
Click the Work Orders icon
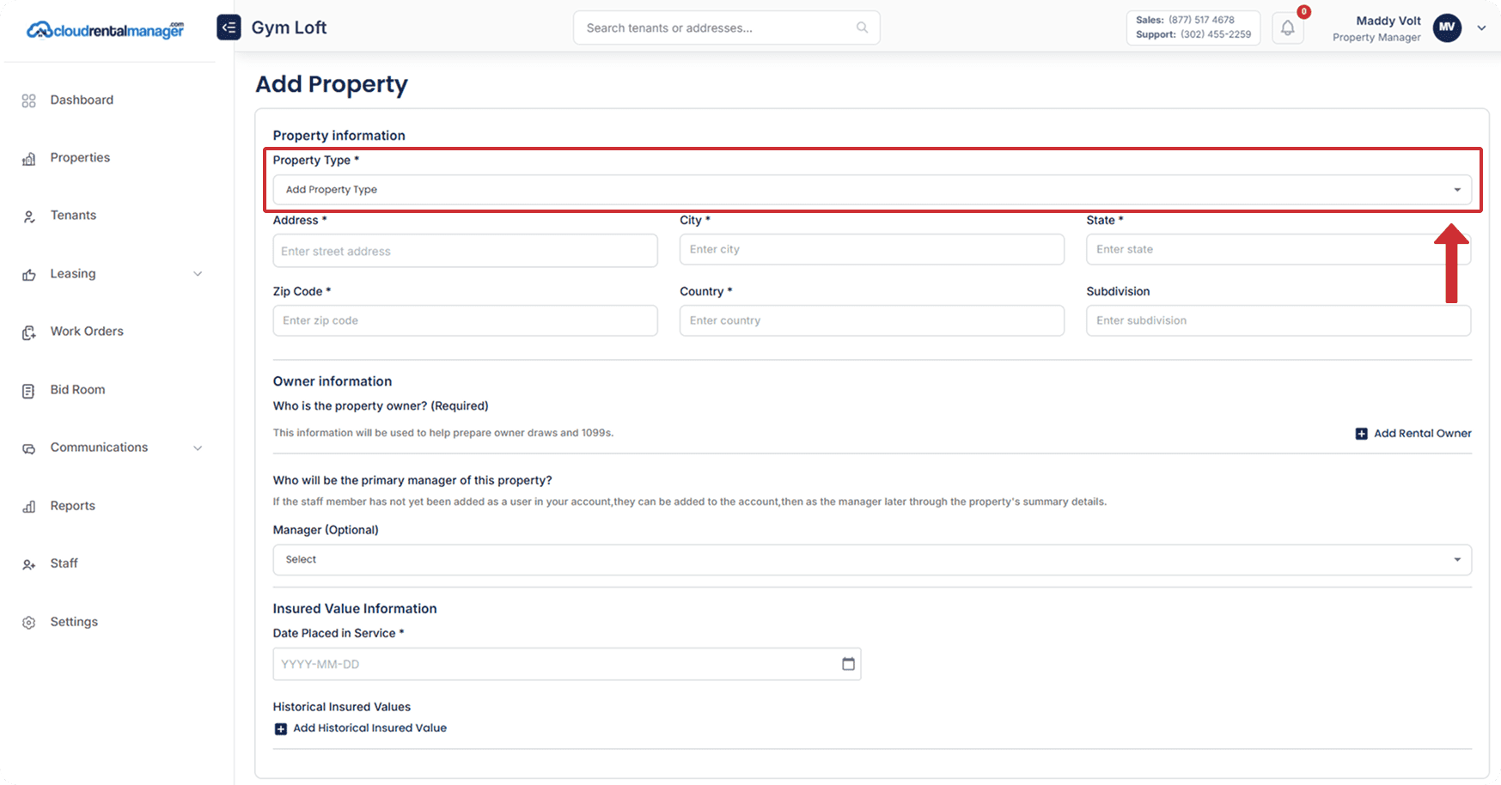pyautogui.click(x=28, y=332)
